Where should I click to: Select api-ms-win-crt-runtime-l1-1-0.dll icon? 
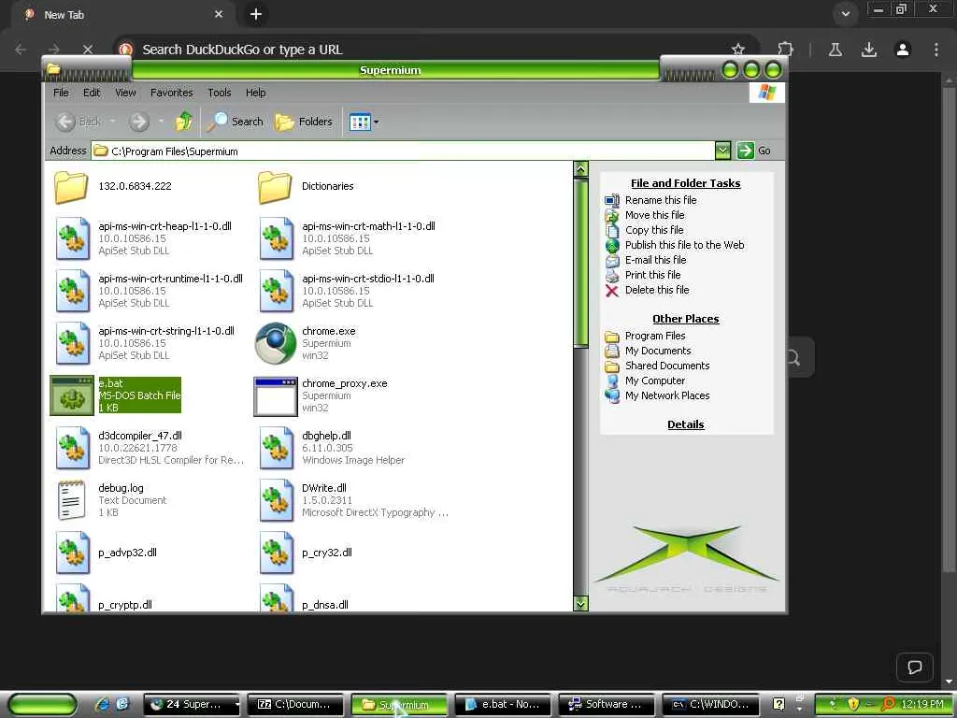(72, 292)
